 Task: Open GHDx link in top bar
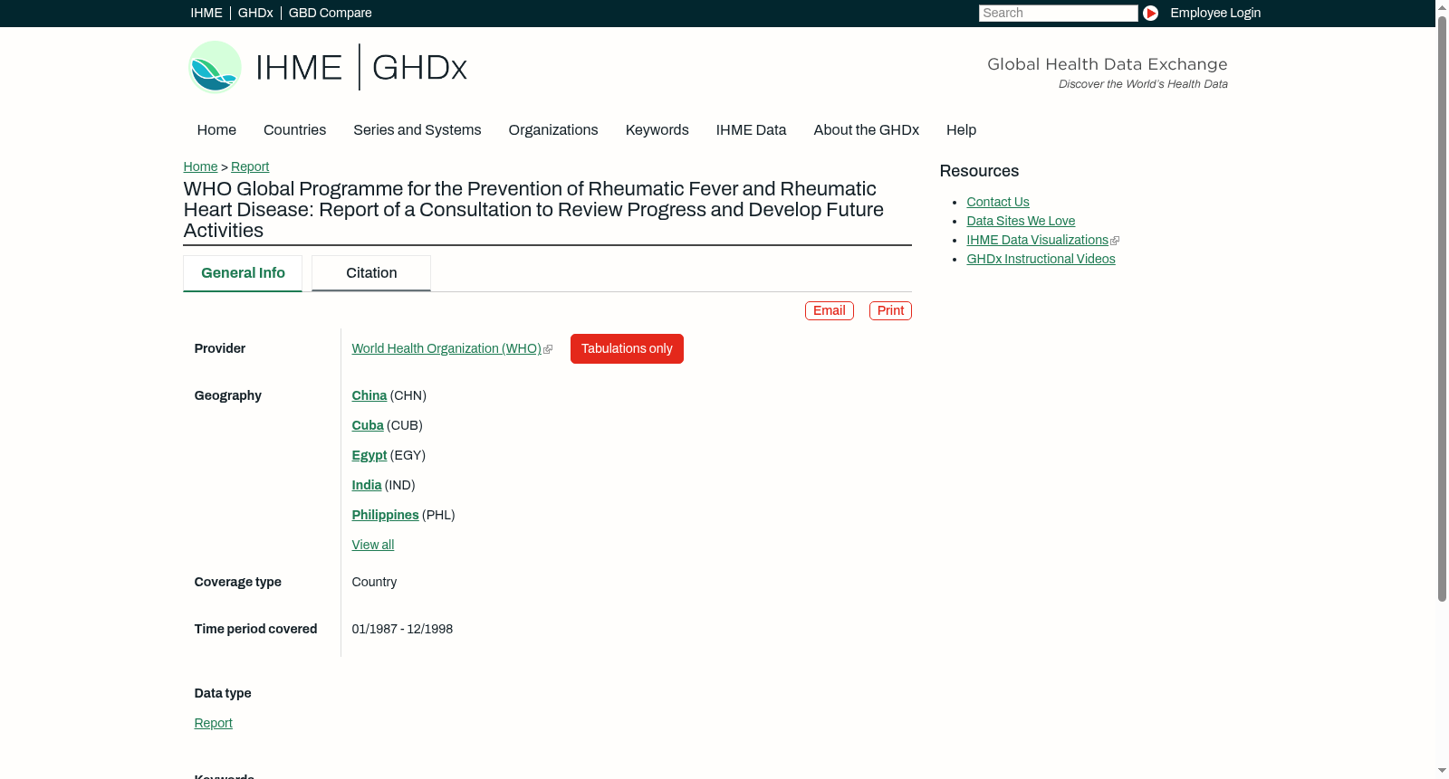point(255,13)
